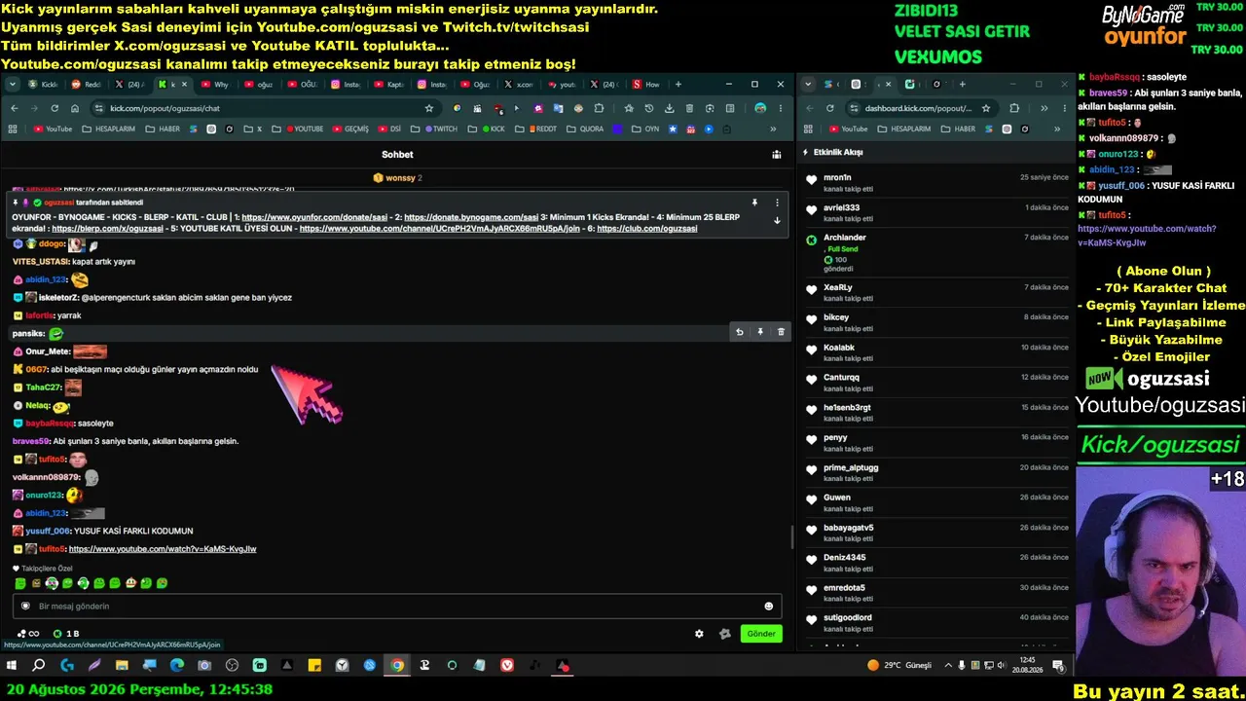Open Chrome apps grid in chat window
Viewport: 1246px width, 701px height.
tap(13, 129)
